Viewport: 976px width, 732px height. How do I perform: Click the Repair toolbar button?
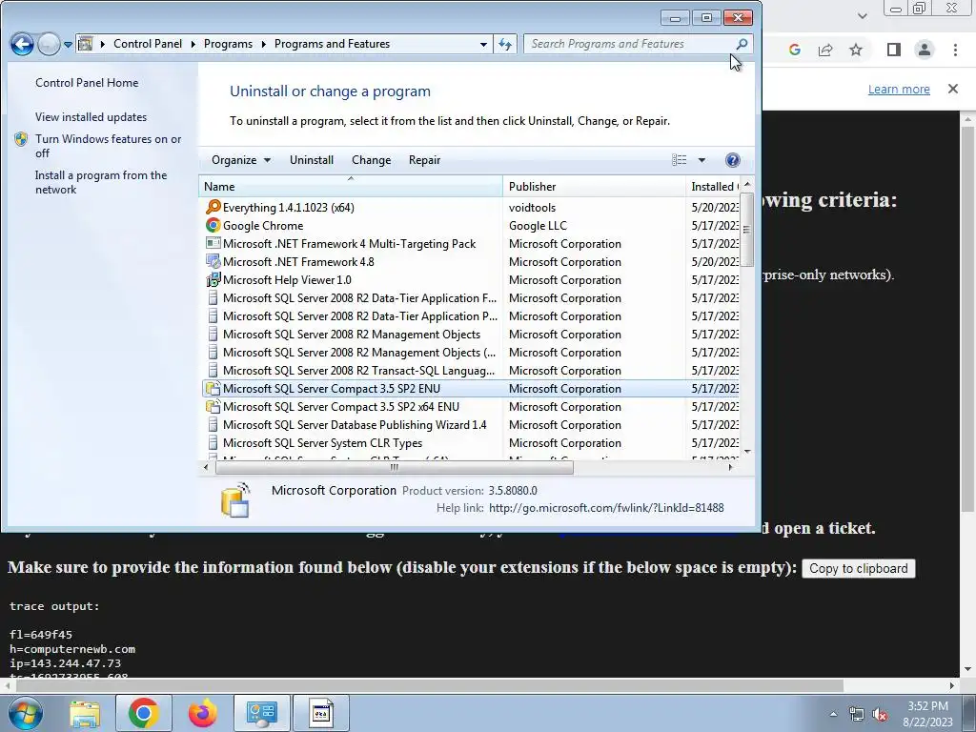(x=424, y=160)
